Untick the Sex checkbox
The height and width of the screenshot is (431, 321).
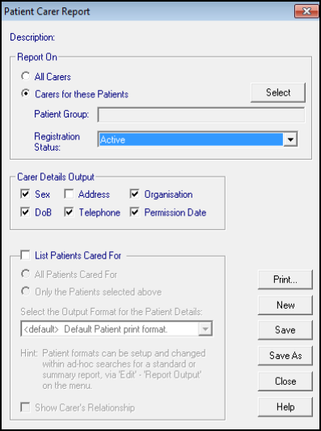point(25,194)
